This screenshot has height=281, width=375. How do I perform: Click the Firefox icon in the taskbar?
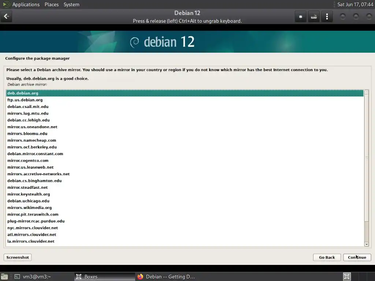[140, 277]
